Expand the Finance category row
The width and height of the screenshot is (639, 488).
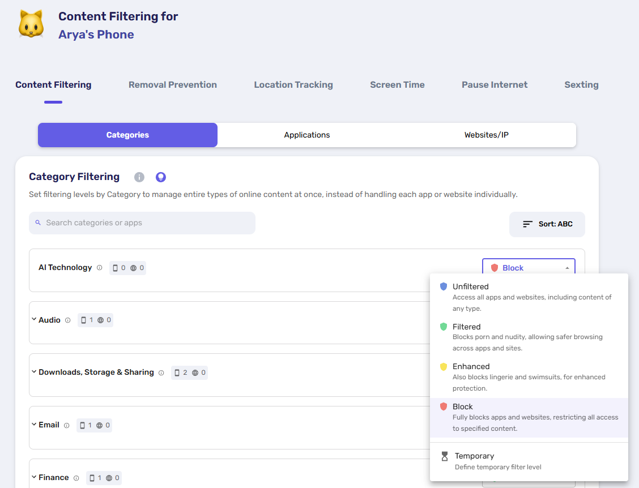(34, 477)
